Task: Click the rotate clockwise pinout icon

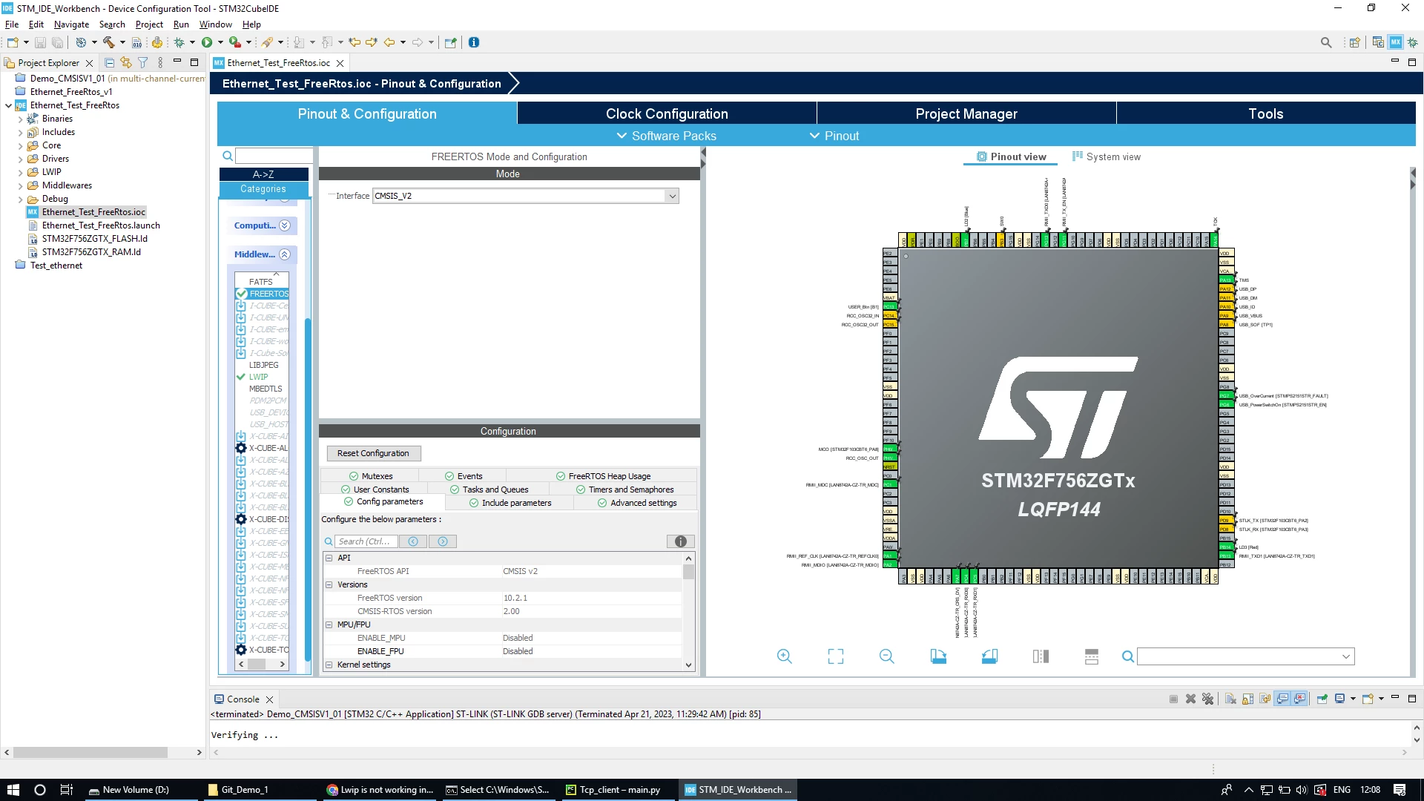Action: pos(938,656)
